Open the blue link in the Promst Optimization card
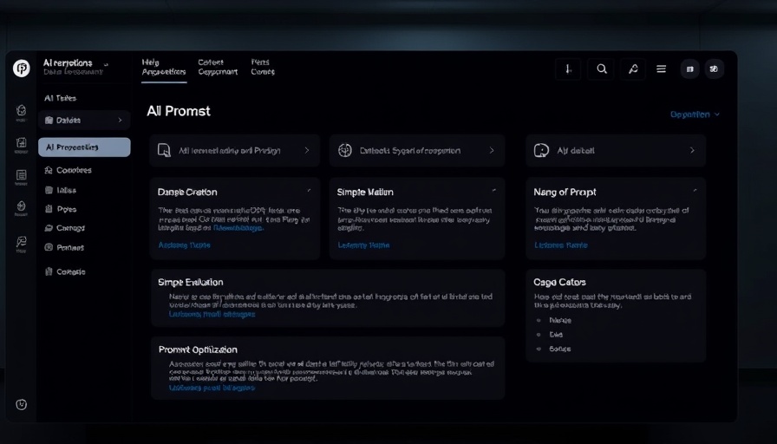The image size is (777, 444). (x=212, y=388)
